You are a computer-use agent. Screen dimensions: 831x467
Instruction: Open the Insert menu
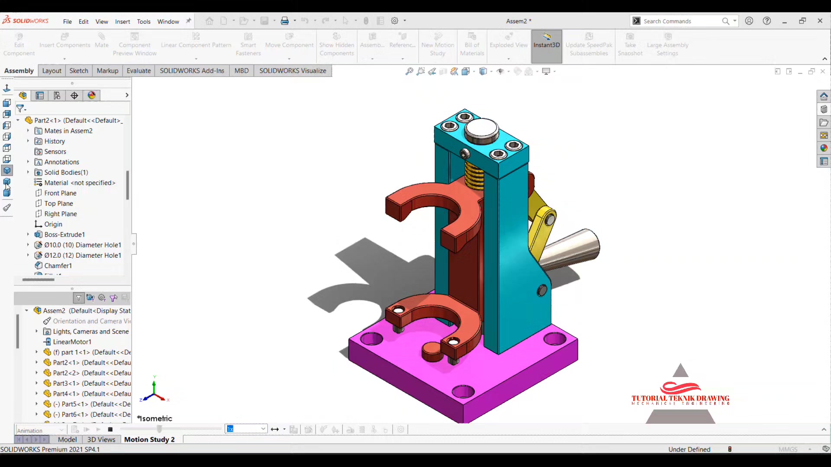(x=122, y=22)
